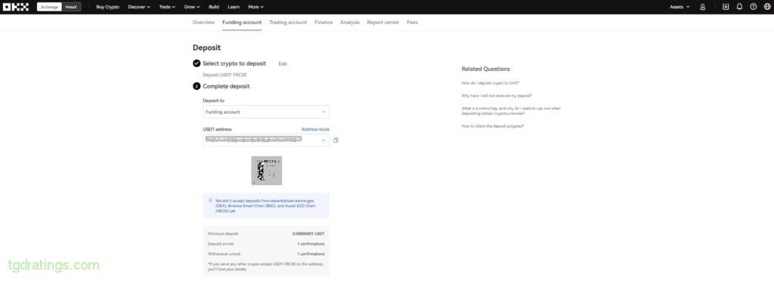Click the download app icon
The width and height of the screenshot is (774, 281).
(x=725, y=7)
